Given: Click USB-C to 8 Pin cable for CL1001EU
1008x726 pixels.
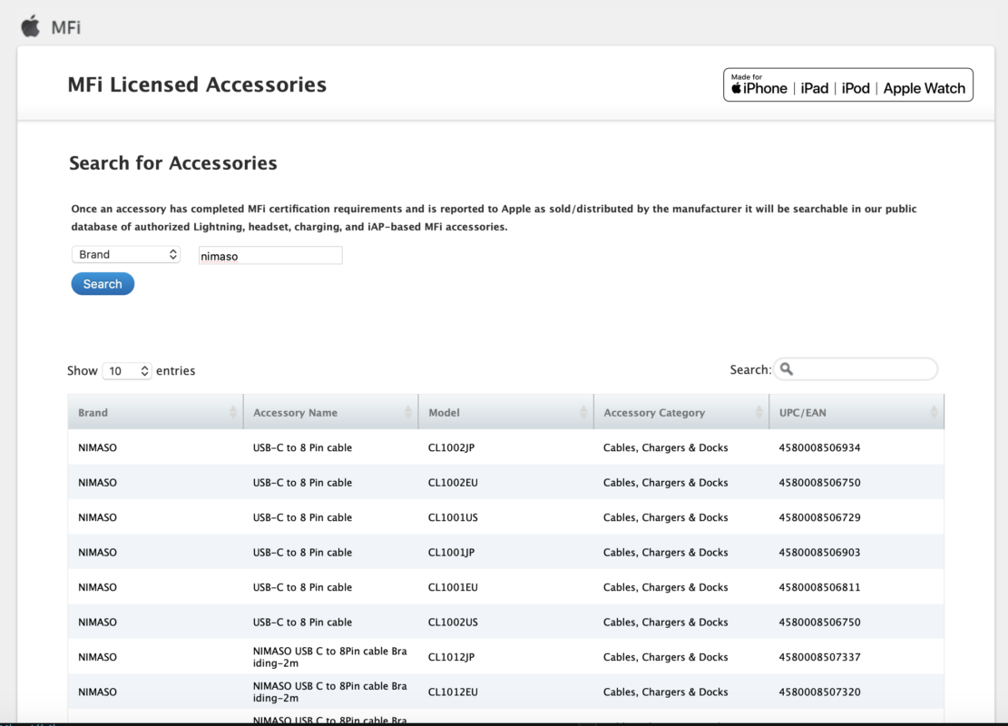Looking at the screenshot, I should [x=302, y=587].
